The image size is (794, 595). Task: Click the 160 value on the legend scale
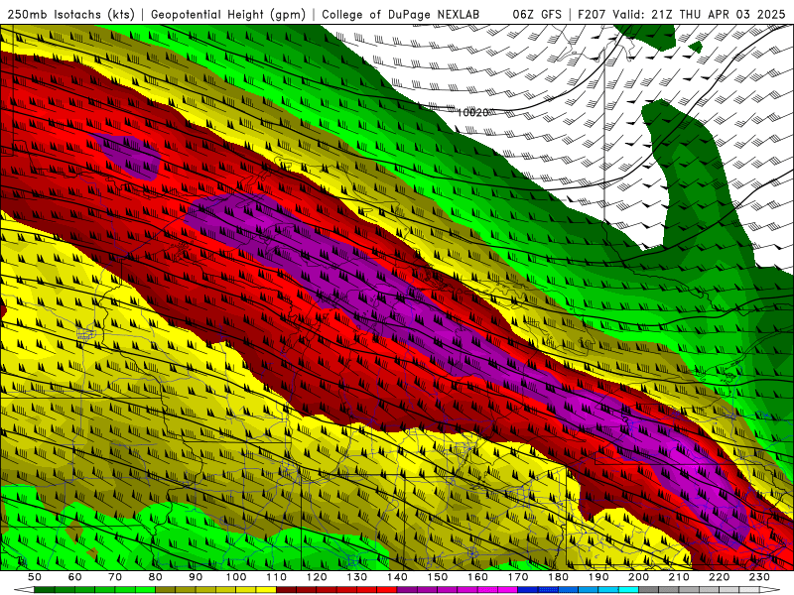477,577
